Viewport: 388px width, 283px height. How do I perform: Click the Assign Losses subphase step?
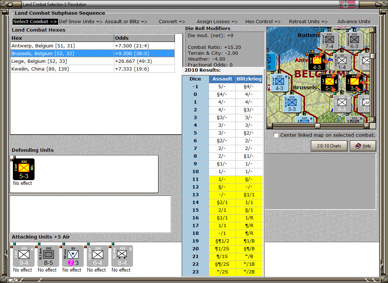pos(217,22)
